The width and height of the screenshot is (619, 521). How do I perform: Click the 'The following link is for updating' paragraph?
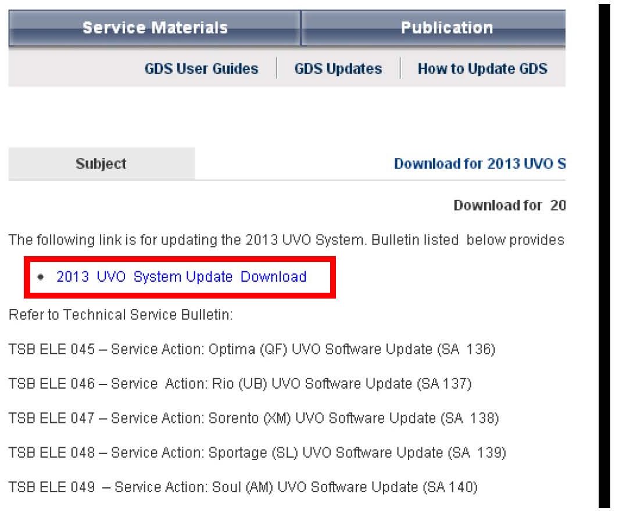[286, 240]
